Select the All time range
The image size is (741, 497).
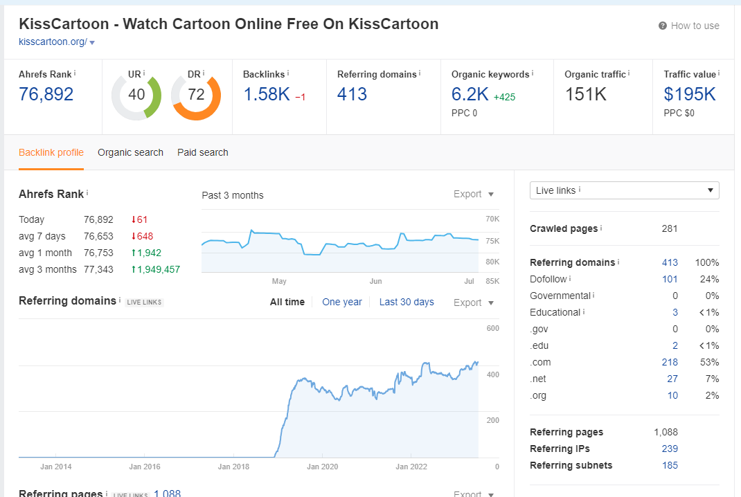coord(287,302)
